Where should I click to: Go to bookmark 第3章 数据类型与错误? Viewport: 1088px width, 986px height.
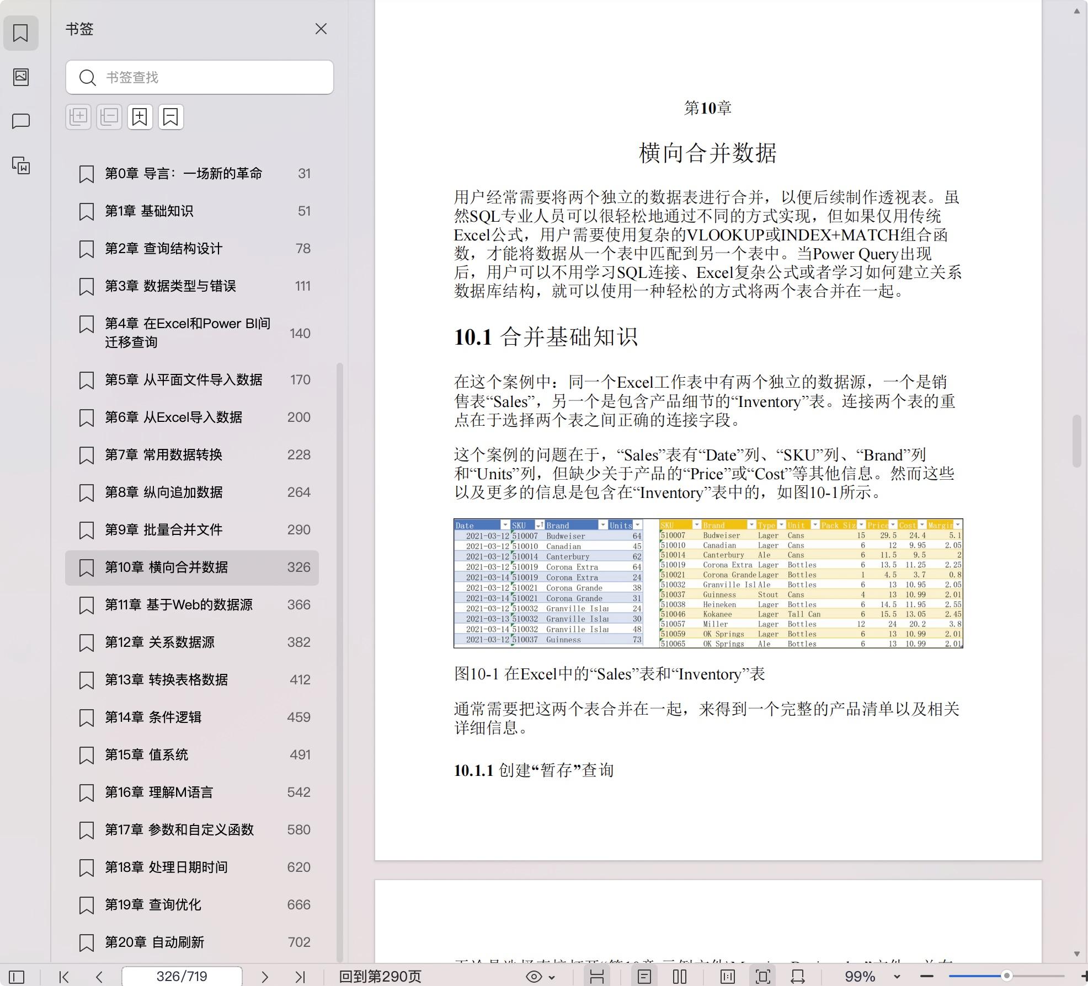pyautogui.click(x=192, y=286)
